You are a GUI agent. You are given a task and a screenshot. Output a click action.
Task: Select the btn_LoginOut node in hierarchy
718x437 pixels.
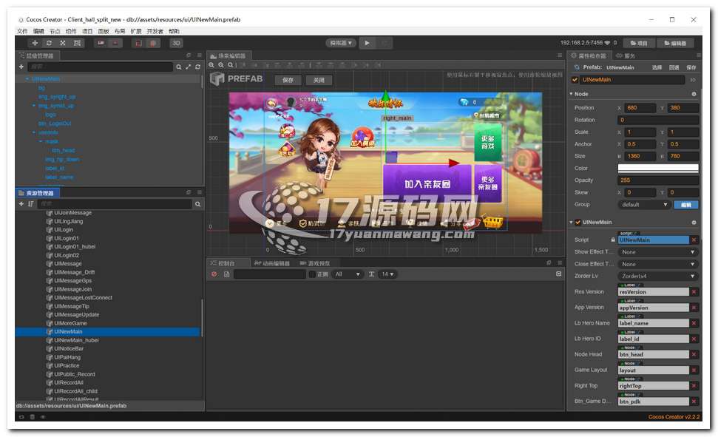click(55, 123)
